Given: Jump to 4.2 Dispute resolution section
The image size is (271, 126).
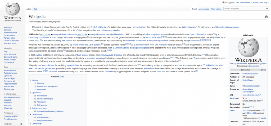Looking at the screenshot, I should click(45, 120).
